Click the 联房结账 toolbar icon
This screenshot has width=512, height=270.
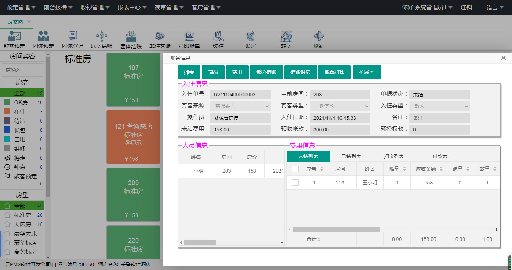(x=102, y=36)
